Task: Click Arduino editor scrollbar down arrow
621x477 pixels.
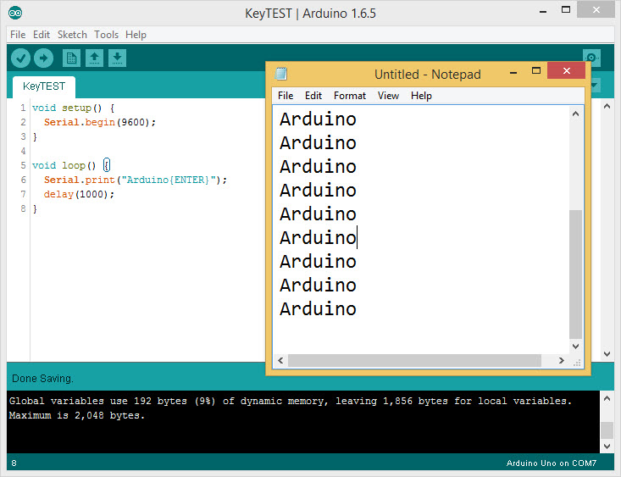Action: pyautogui.click(x=607, y=354)
